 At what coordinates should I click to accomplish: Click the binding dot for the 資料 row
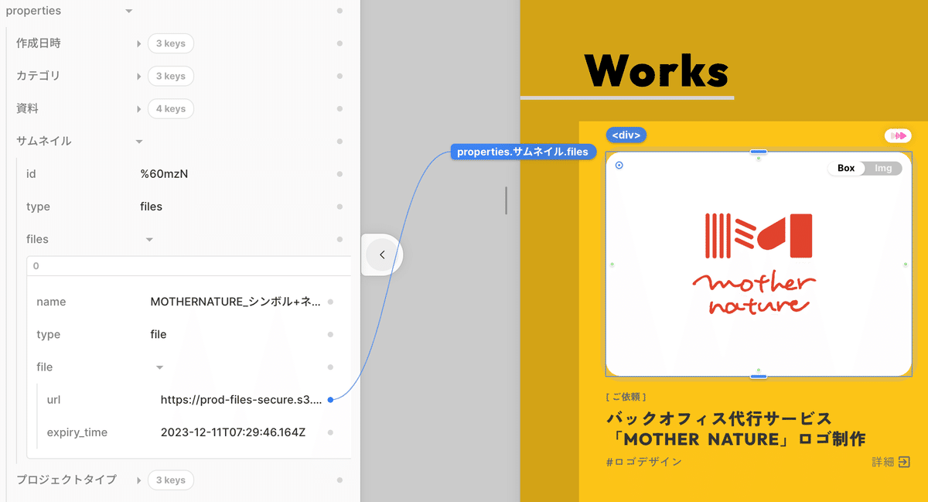pyautogui.click(x=339, y=108)
